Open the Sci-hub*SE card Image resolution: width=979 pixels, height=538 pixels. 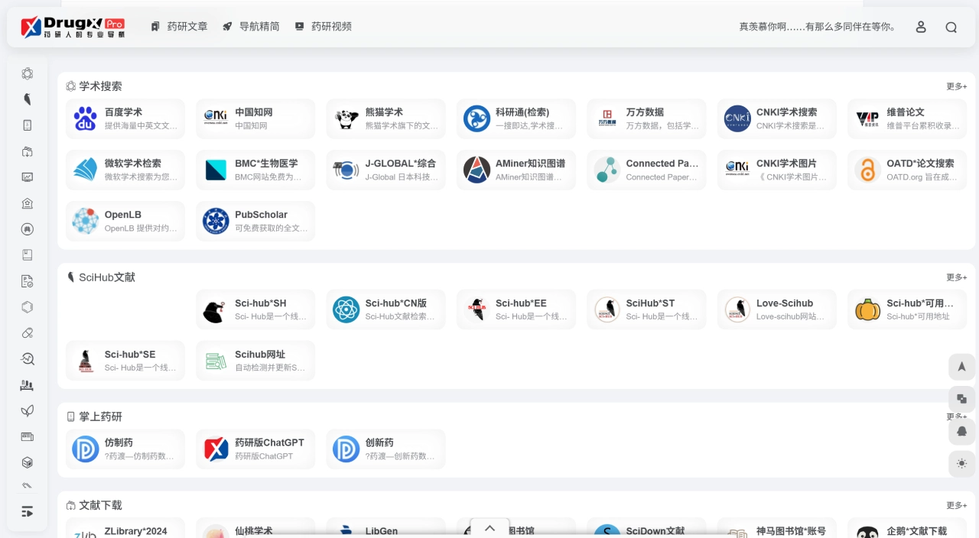[x=125, y=361]
